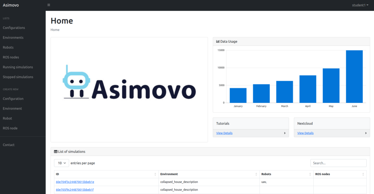Open Nextcloud View Details link

tap(305, 133)
